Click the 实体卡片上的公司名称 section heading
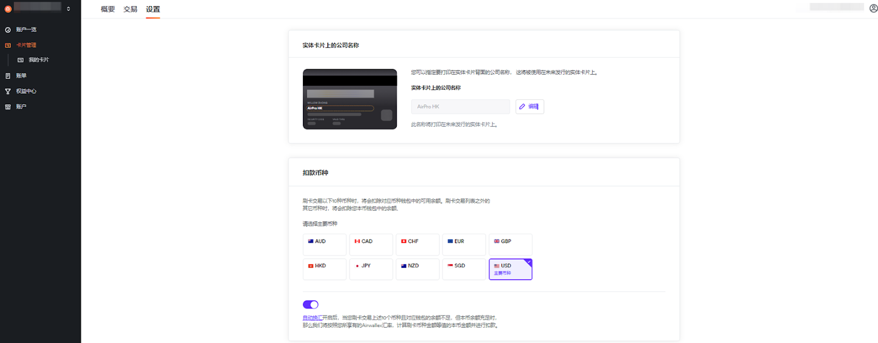The image size is (878, 343). point(331,46)
